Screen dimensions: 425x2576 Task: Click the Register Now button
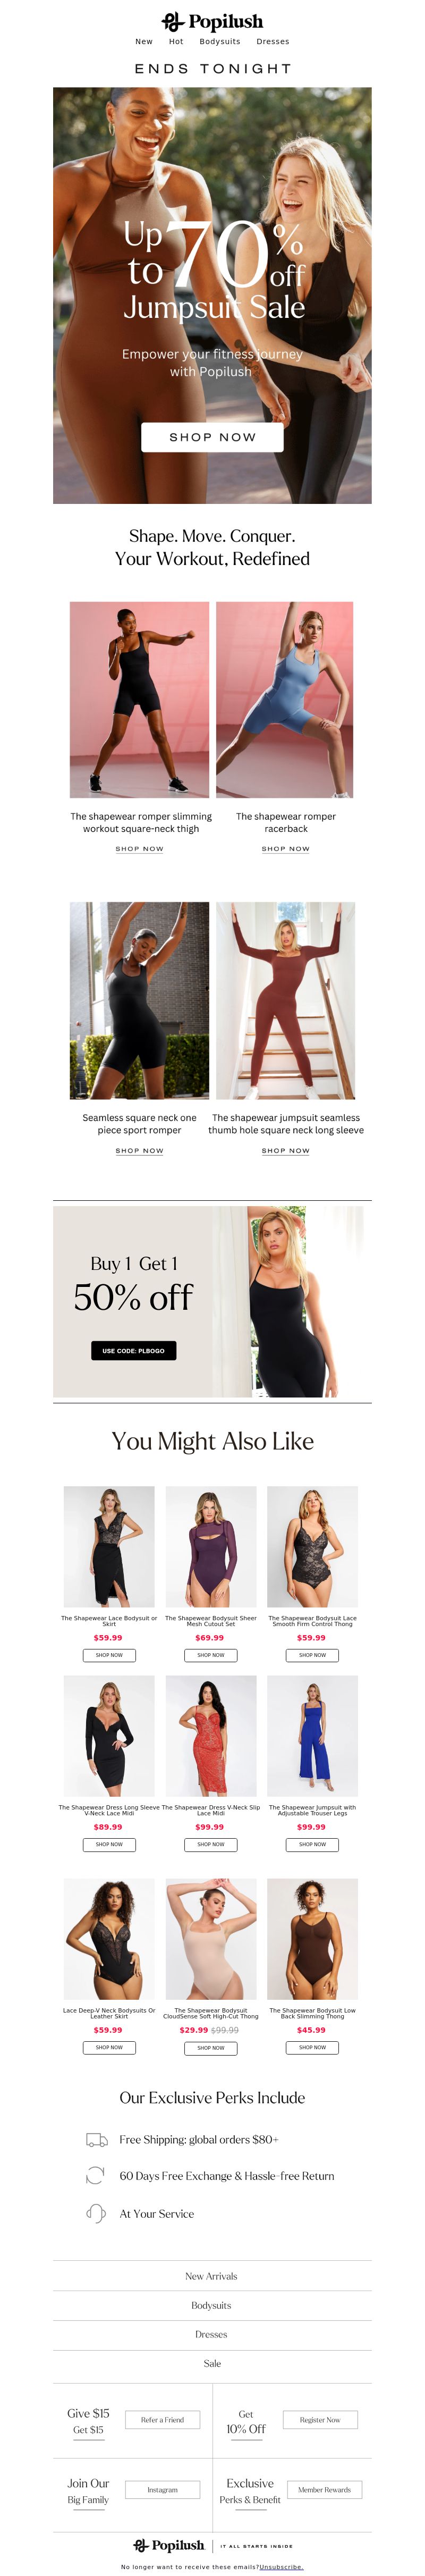click(320, 2420)
